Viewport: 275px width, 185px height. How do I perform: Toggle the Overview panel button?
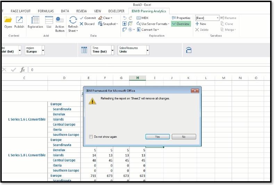pyautogui.click(x=181, y=24)
